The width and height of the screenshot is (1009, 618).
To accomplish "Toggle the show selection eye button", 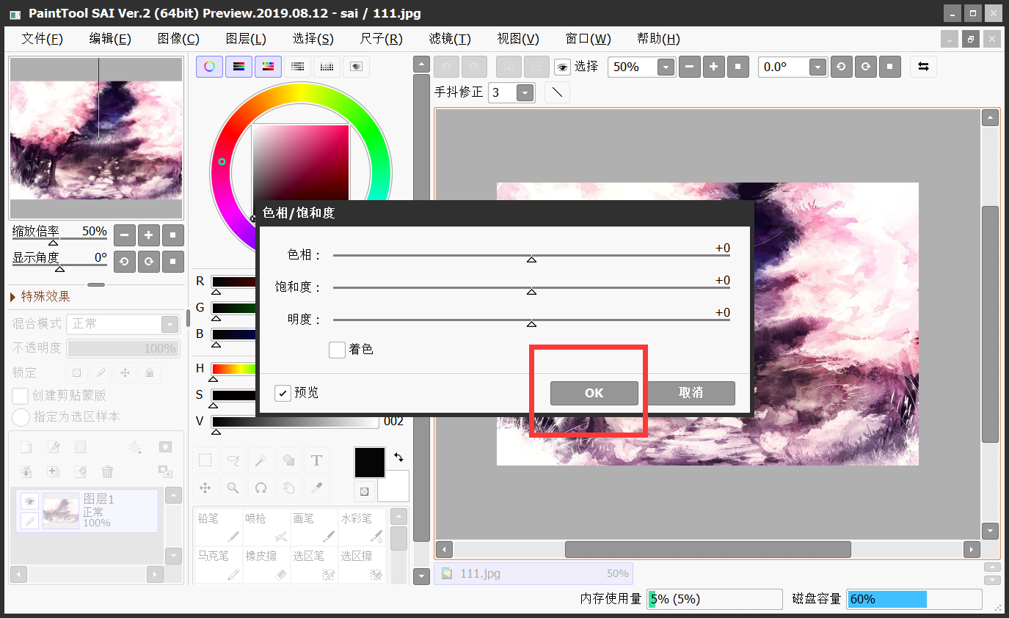I will [562, 67].
